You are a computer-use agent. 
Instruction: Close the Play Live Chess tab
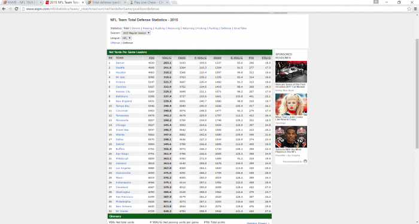pos(167,2)
